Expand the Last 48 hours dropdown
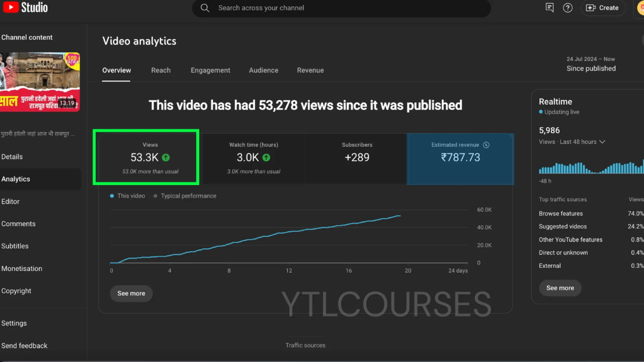Viewport: 644px width, 362px height. coord(602,142)
